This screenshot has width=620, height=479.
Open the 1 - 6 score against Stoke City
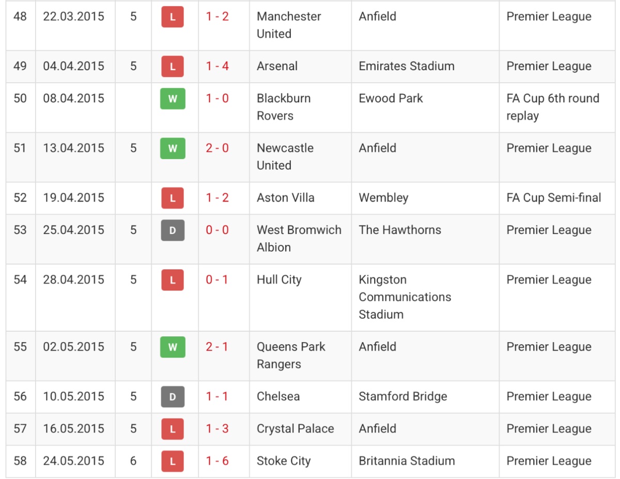[x=218, y=461]
